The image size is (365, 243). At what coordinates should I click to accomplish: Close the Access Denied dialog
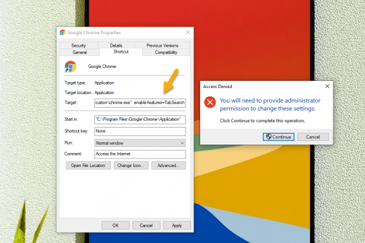pyautogui.click(x=327, y=86)
